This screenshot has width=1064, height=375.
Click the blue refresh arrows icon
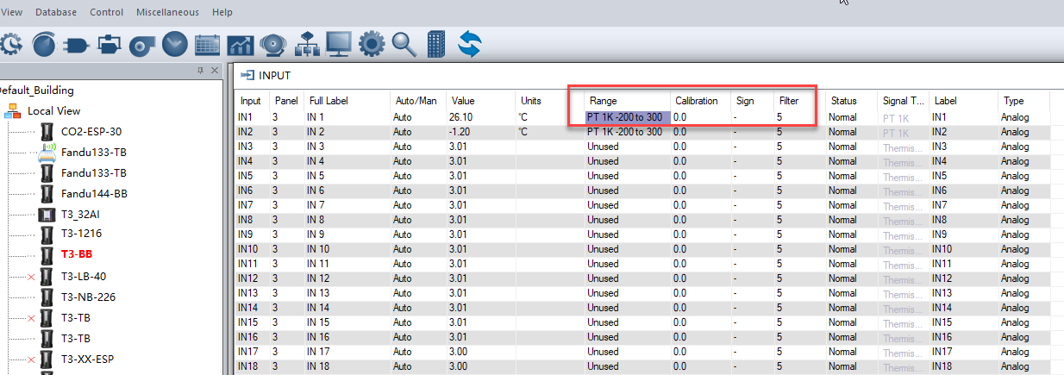tap(469, 44)
